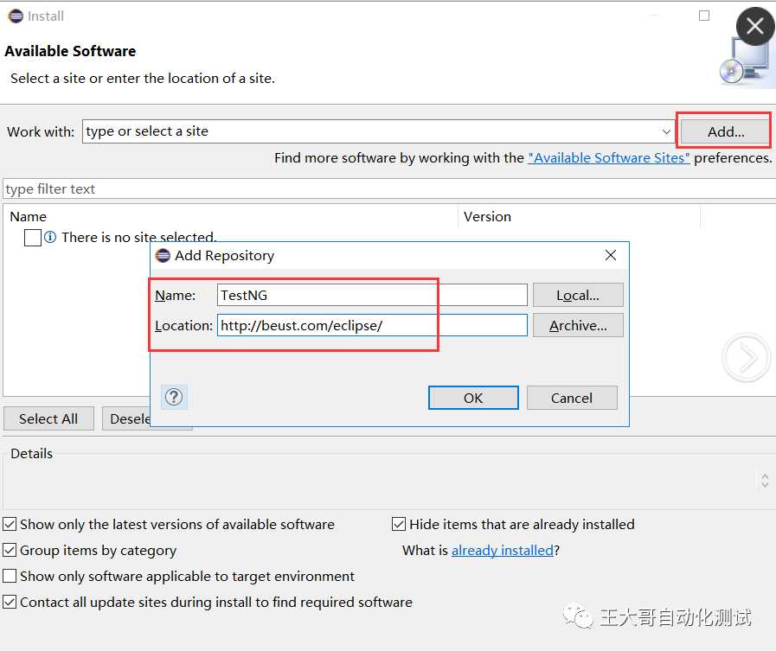
Task: Maximize the Install window
Action: 703,16
